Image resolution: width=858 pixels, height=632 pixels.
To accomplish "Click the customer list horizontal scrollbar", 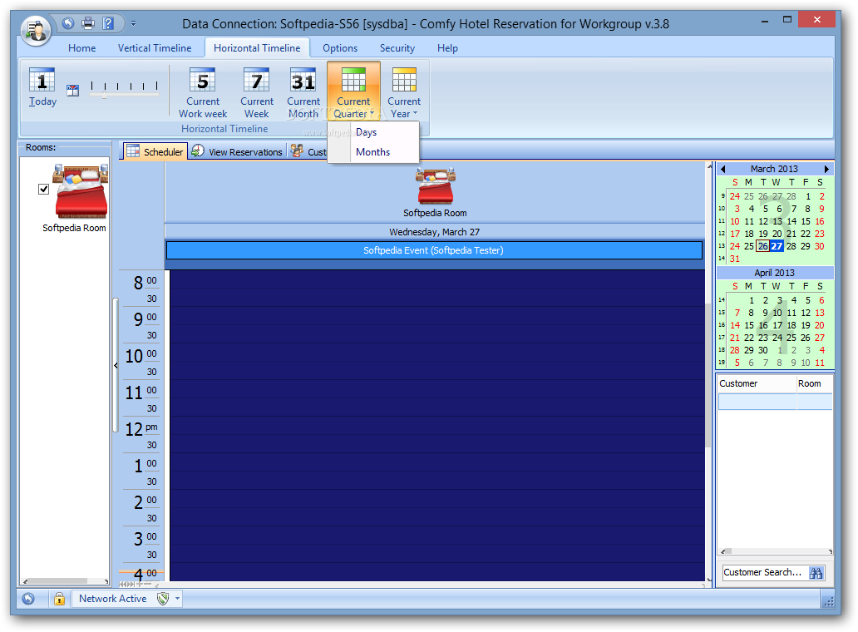I will [x=777, y=551].
